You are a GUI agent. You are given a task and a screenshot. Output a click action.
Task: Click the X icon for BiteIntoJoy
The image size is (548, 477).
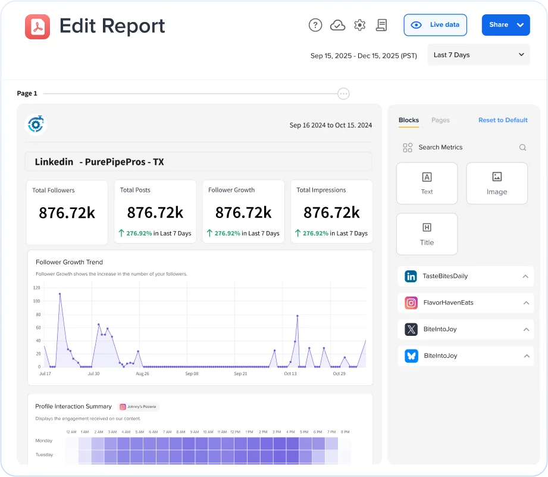[411, 329]
